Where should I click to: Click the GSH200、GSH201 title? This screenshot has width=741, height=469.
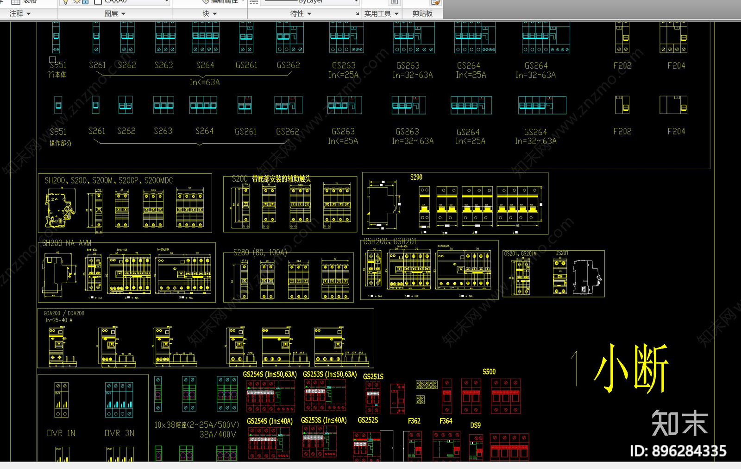pos(389,241)
